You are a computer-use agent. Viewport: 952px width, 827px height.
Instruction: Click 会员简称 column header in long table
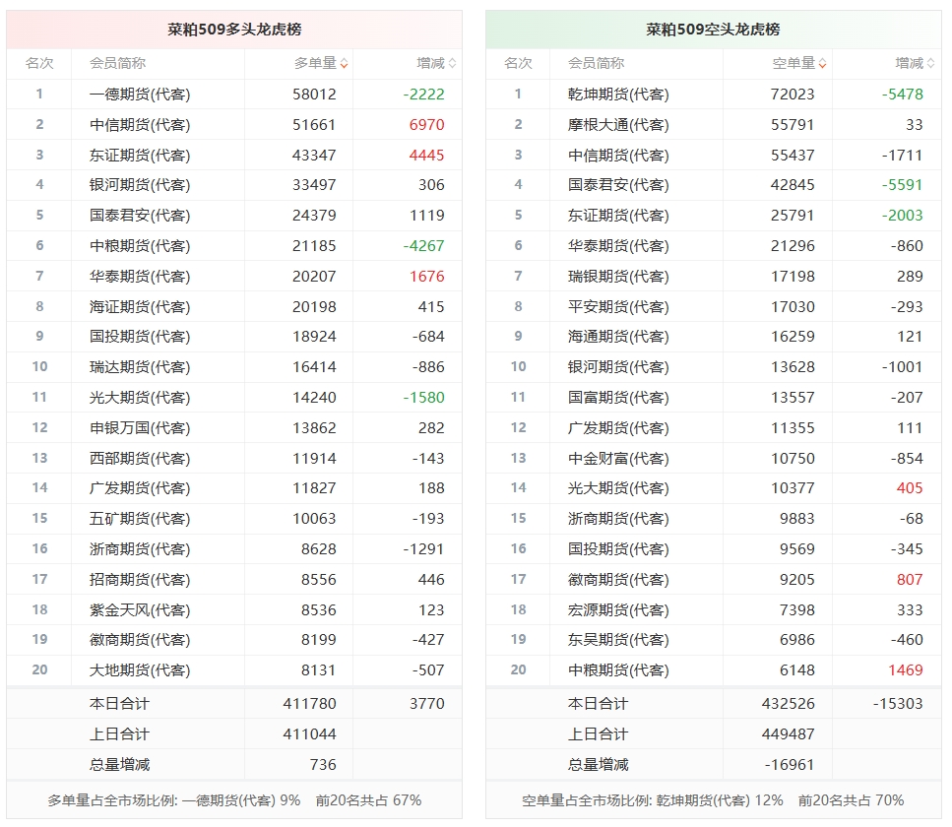[x=118, y=63]
